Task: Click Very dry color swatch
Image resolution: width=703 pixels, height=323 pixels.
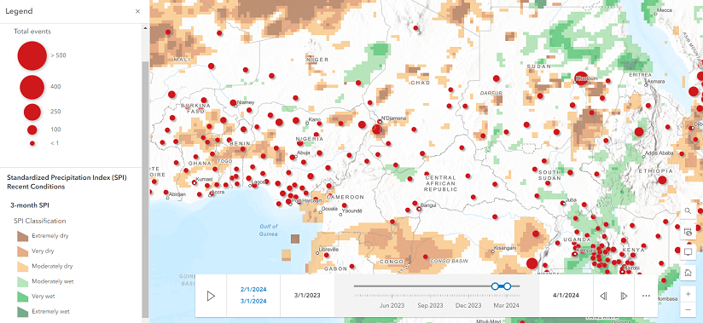Action: click(x=23, y=251)
